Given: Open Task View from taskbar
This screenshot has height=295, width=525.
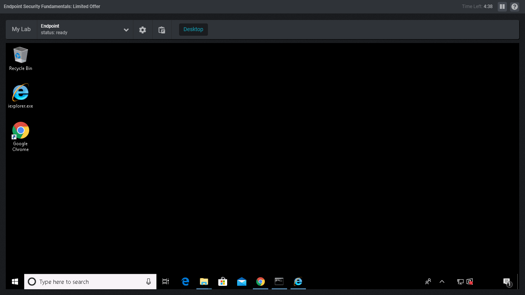Looking at the screenshot, I should click(166, 282).
